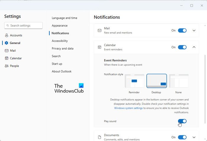Select the Reminder notification style

[134, 81]
